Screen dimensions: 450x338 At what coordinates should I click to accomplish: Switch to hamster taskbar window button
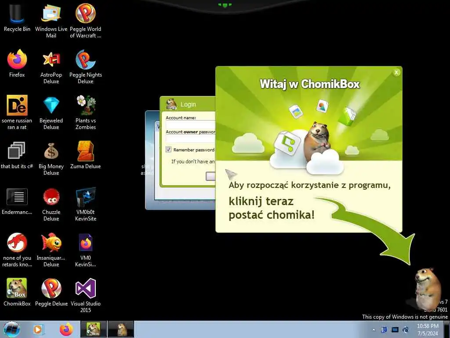(121, 329)
